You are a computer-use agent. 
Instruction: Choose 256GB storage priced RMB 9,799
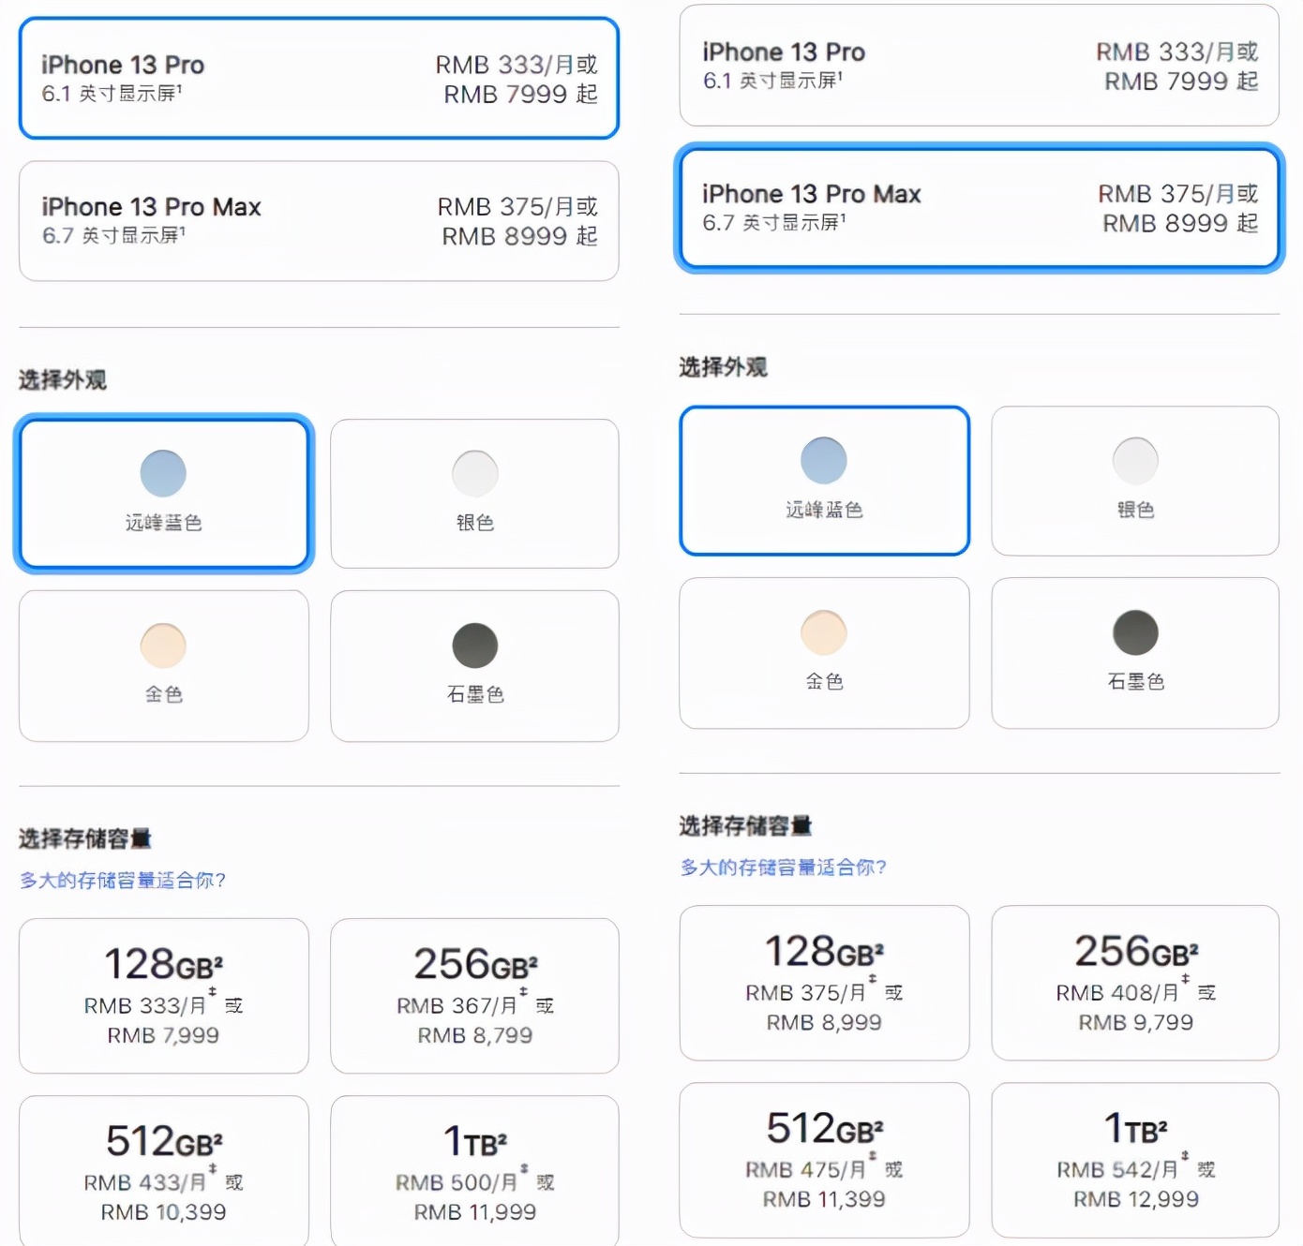[1135, 983]
